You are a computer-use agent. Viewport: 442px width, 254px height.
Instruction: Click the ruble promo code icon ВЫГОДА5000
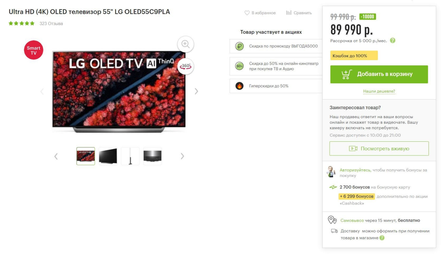tap(239, 46)
